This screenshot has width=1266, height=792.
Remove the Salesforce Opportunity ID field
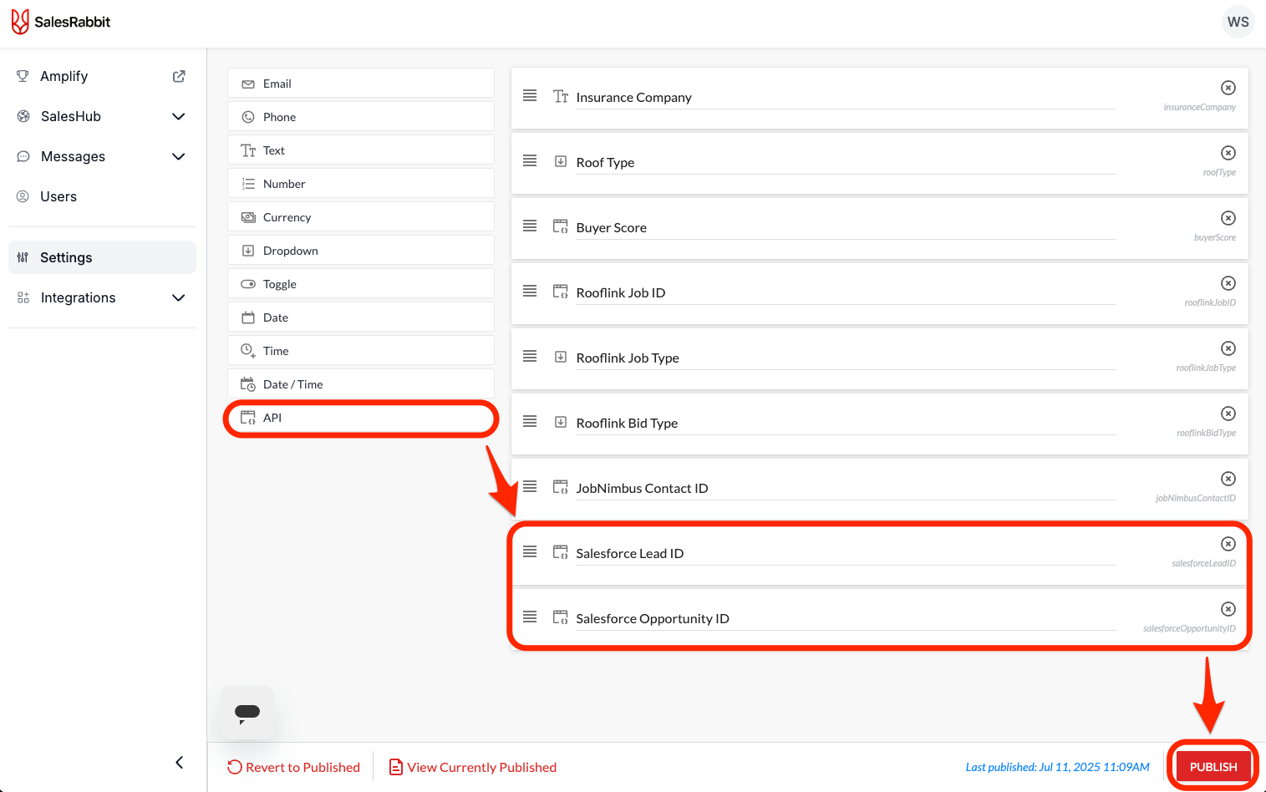(1228, 609)
